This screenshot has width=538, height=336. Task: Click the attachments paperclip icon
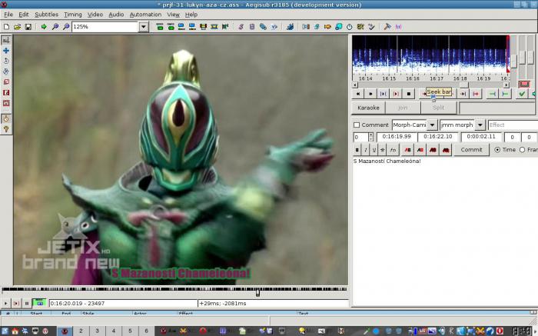click(263, 26)
